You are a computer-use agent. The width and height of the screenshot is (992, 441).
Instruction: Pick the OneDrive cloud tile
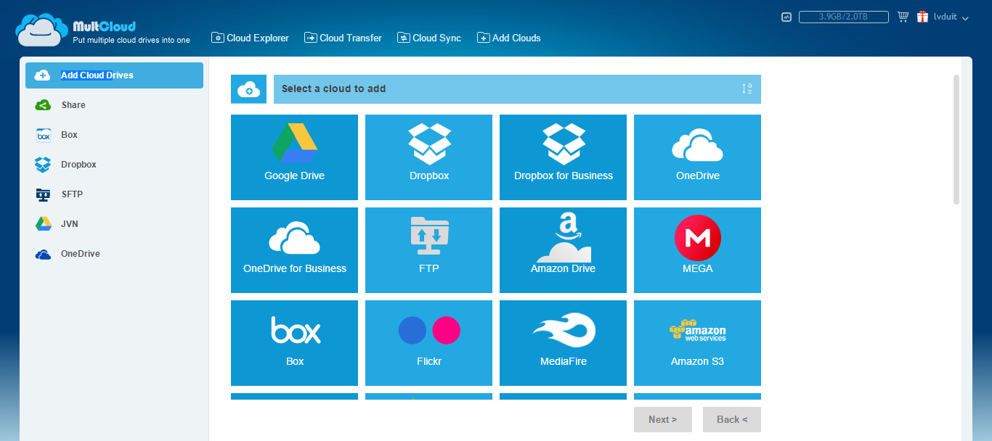point(697,157)
